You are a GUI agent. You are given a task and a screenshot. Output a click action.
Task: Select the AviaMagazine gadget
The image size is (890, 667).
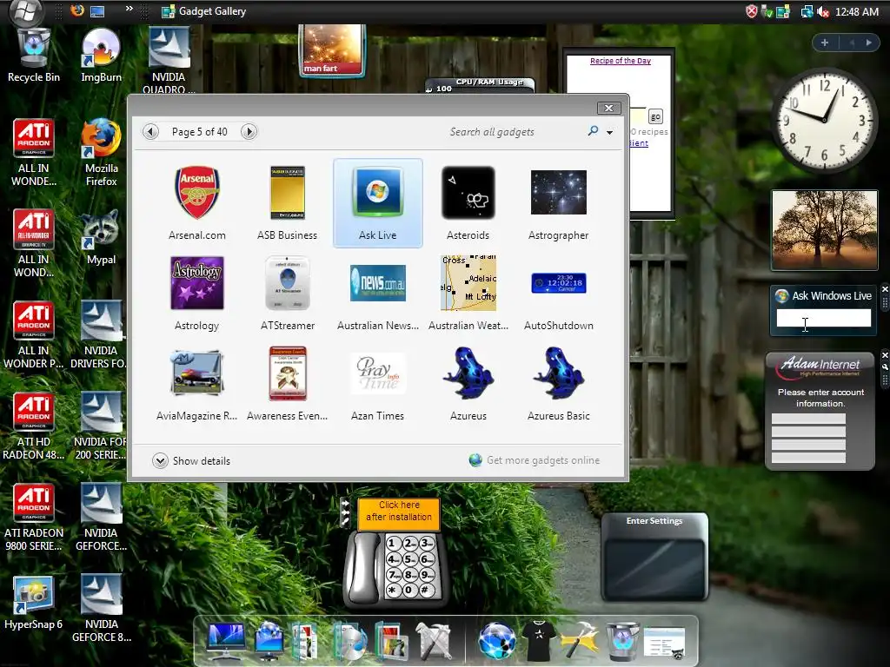(x=197, y=384)
